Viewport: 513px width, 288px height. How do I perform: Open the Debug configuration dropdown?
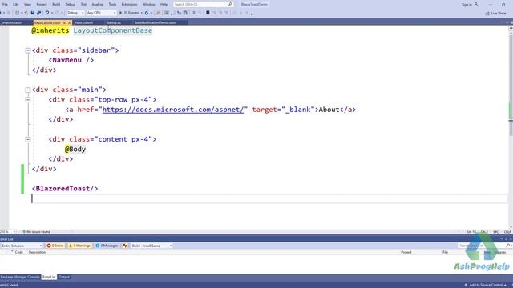[x=75, y=13]
